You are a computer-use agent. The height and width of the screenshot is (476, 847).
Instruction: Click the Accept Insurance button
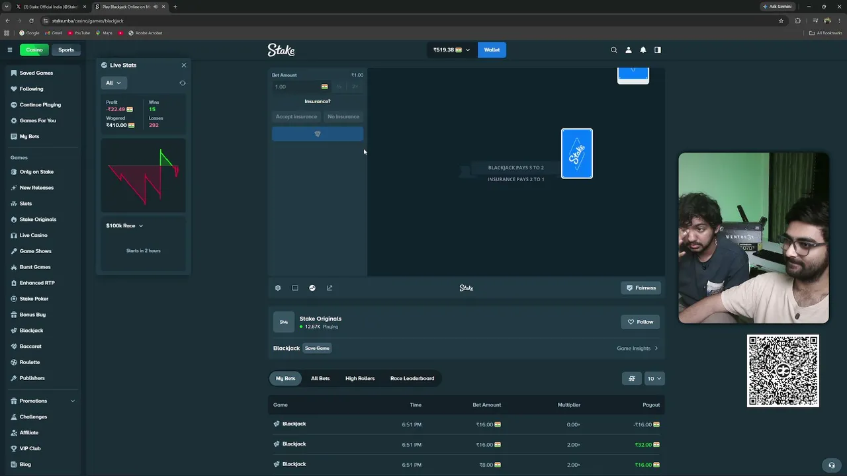296,116
